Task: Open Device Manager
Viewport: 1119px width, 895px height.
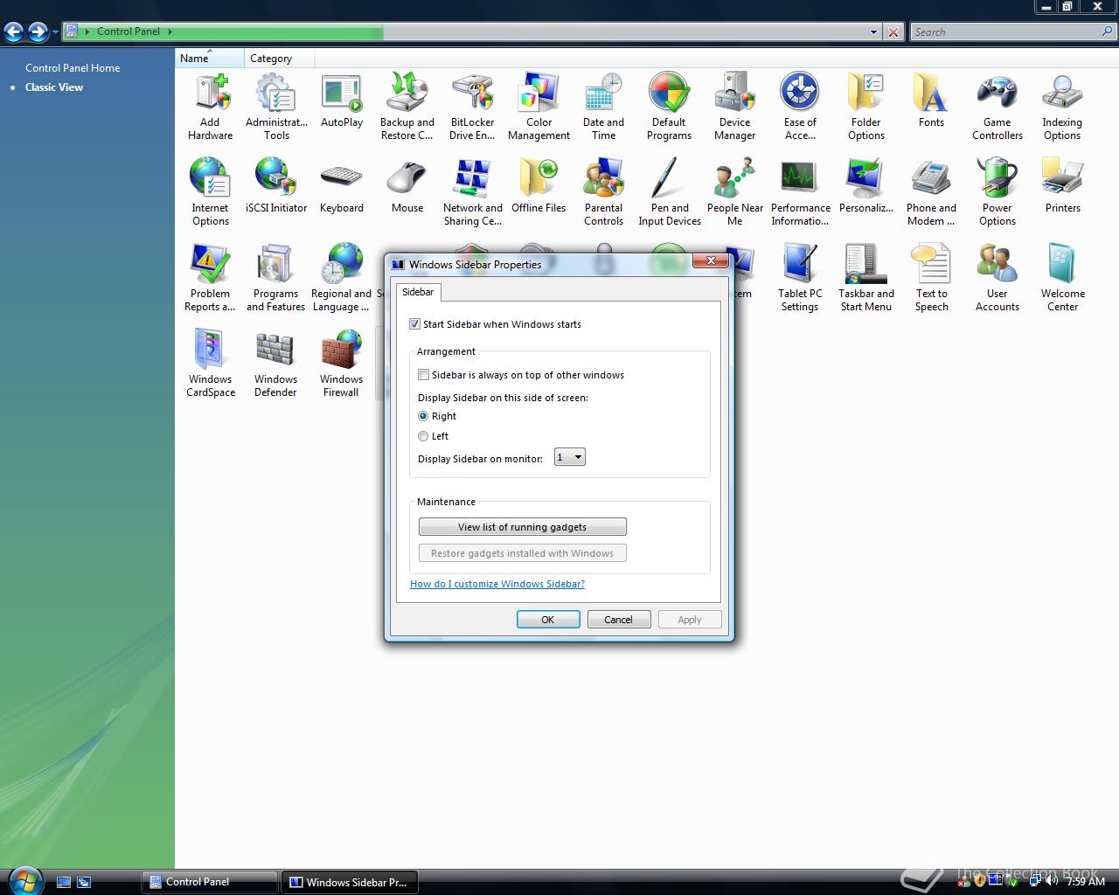Action: pyautogui.click(x=735, y=107)
